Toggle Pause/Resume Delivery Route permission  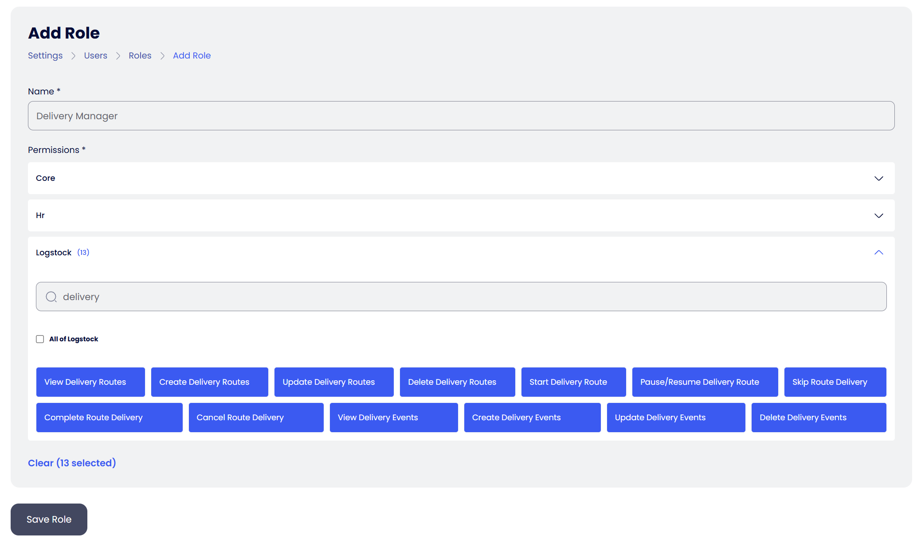tap(705, 382)
